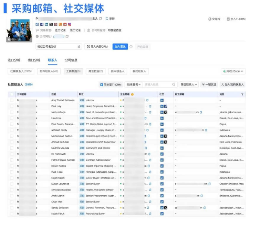
Task: Open Paul Laly's Facebook profile icon
Action: (x=166, y=106)
